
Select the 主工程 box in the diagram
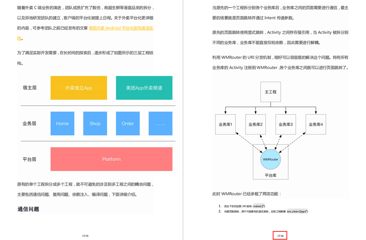pos(270,92)
